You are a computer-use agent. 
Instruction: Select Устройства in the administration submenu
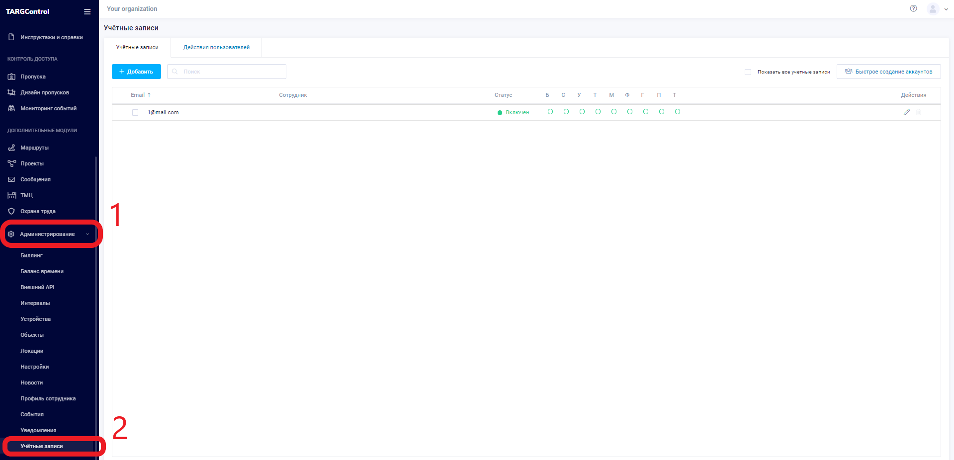35,319
